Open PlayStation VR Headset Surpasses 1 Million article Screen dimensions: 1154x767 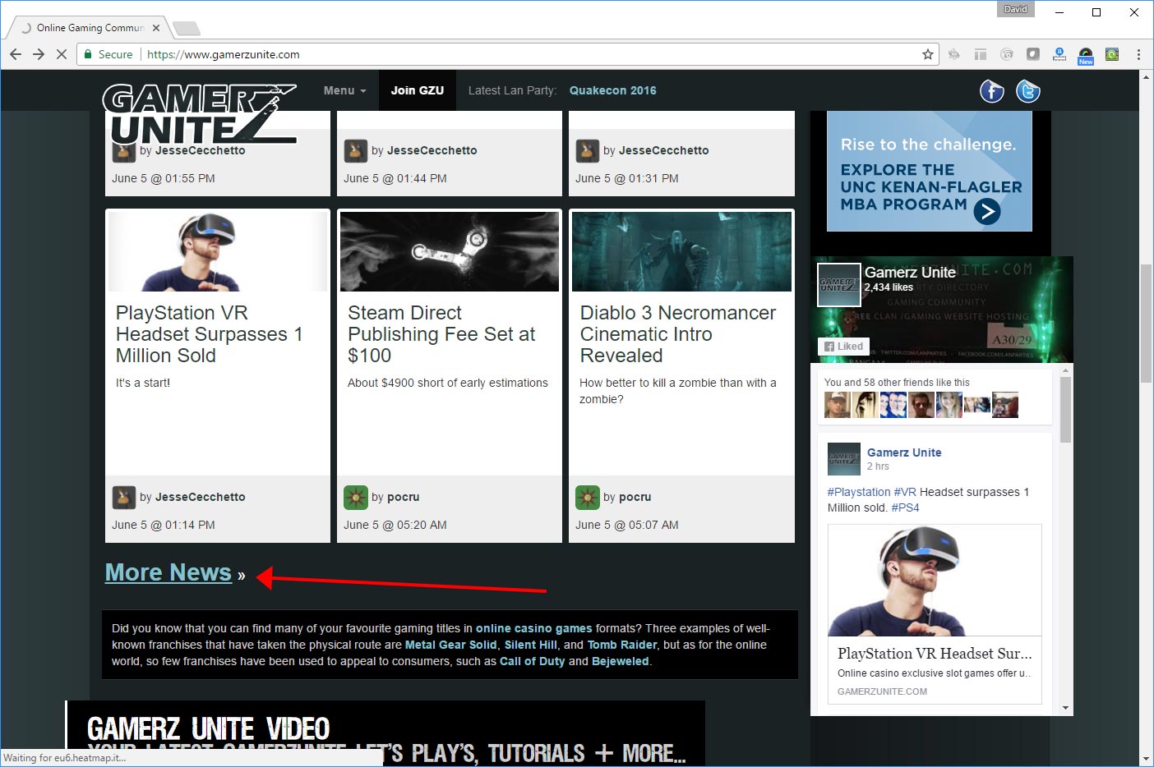[x=210, y=334]
